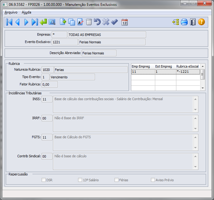Click the FGTS code field

click(x=47, y=137)
